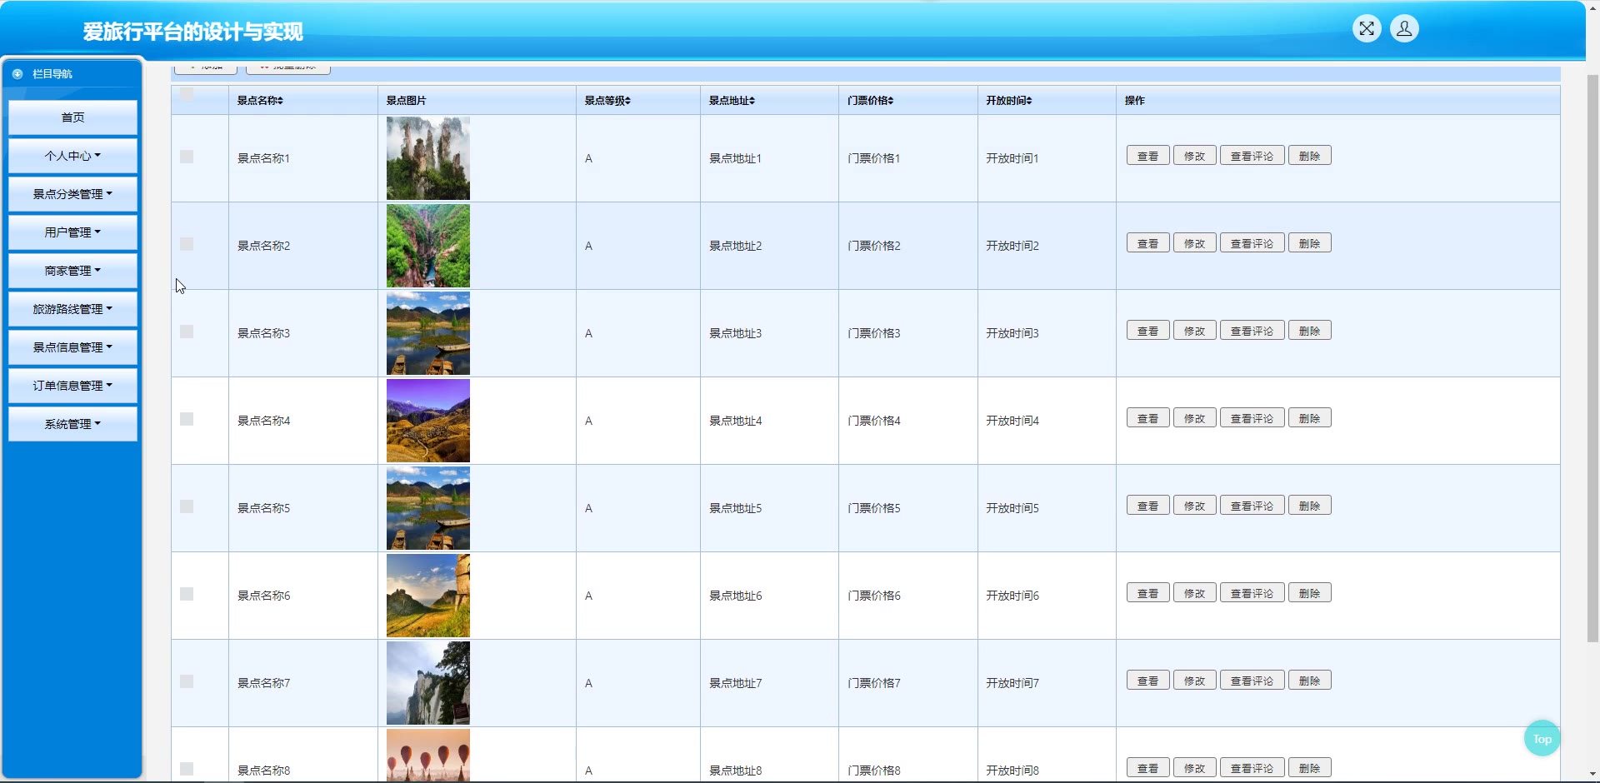Expand the 景点信息管理 menu
The image size is (1600, 783).
pyautogui.click(x=72, y=347)
